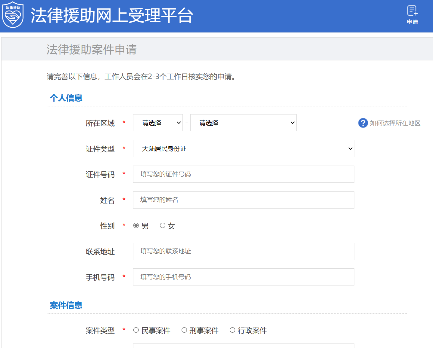Choose 刑事案件 case type option
Image resolution: width=433 pixels, height=348 pixels.
point(184,330)
